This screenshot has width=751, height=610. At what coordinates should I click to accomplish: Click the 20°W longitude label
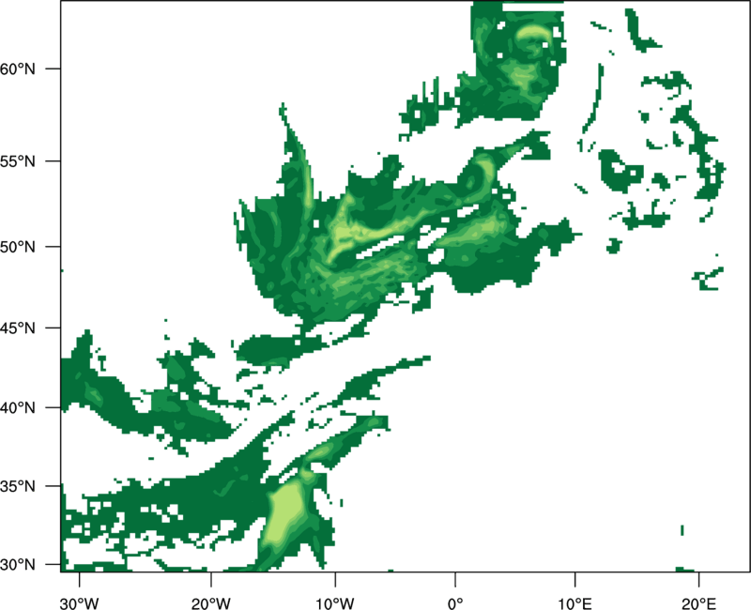tap(211, 603)
